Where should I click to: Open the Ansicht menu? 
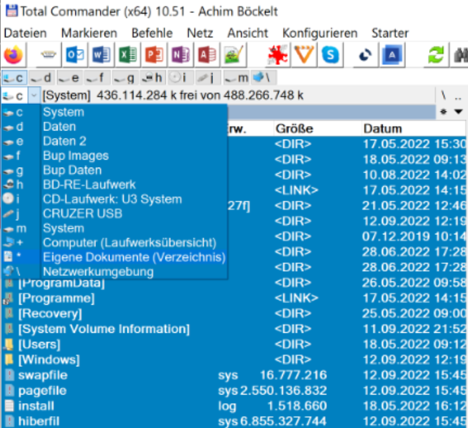pyautogui.click(x=248, y=33)
